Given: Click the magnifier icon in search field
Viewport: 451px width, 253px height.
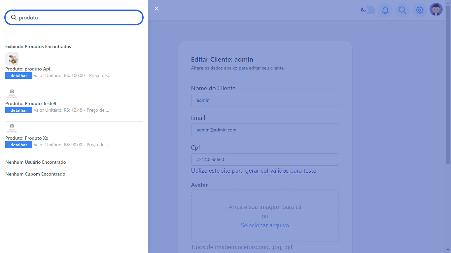Looking at the screenshot, I should click(x=14, y=17).
